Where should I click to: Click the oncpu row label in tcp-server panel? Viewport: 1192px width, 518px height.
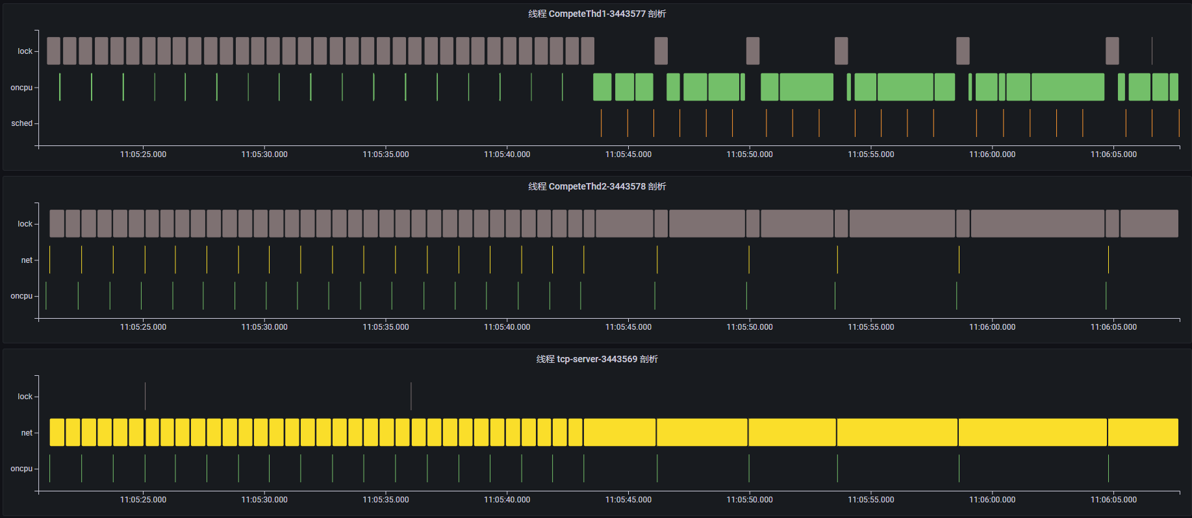tap(21, 469)
